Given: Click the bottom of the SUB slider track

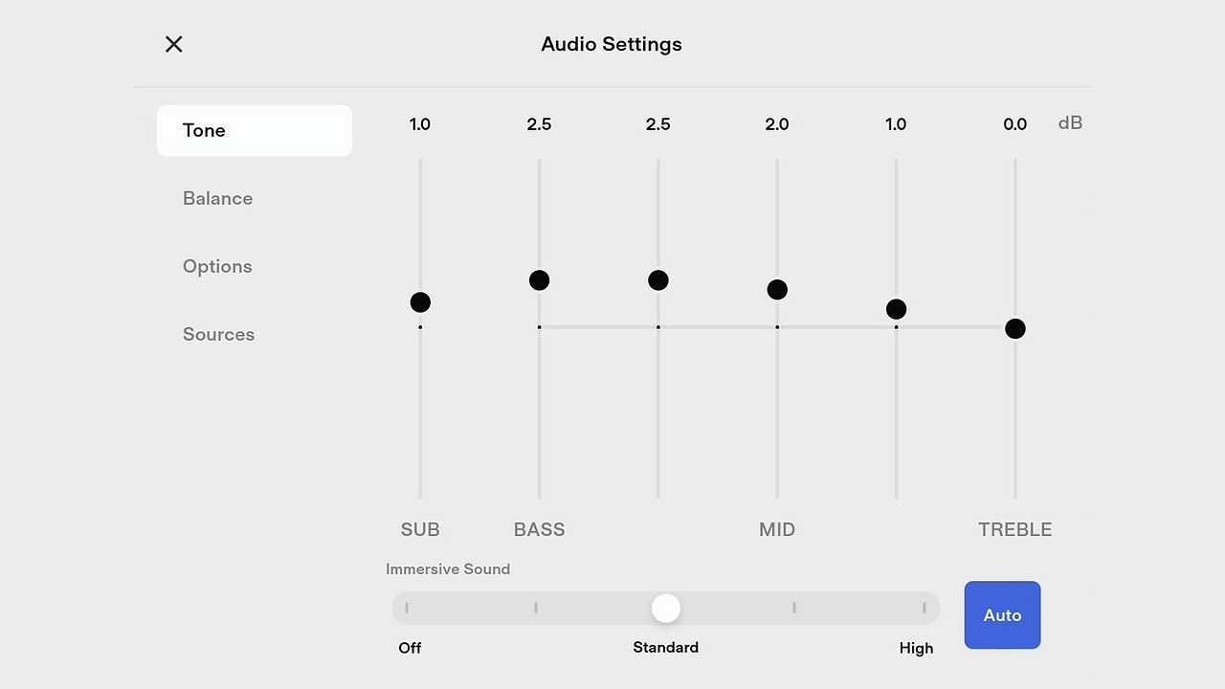Looking at the screenshot, I should point(420,492).
